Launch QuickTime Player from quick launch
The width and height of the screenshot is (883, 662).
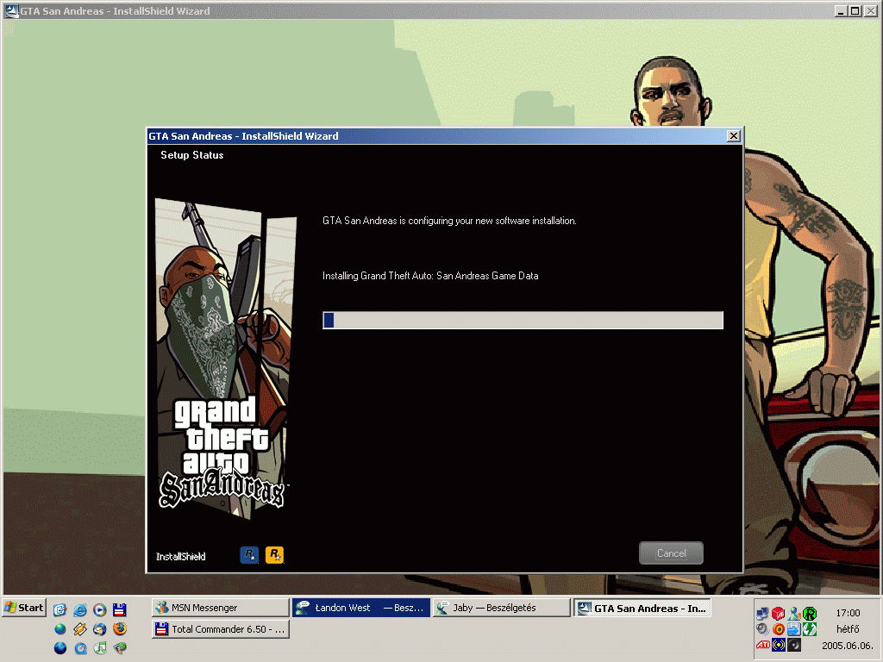tap(80, 648)
